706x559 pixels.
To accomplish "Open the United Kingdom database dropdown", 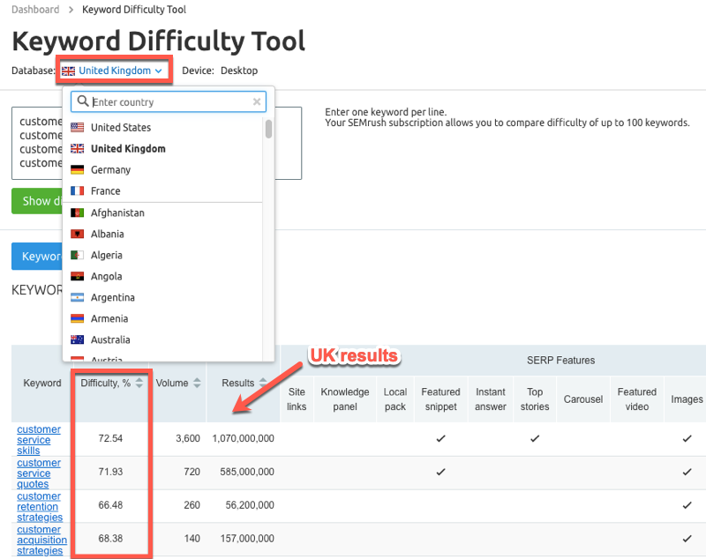I will tap(114, 71).
